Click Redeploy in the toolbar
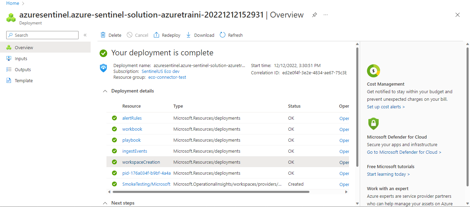Image resolution: width=470 pixels, height=207 pixels. tap(167, 35)
